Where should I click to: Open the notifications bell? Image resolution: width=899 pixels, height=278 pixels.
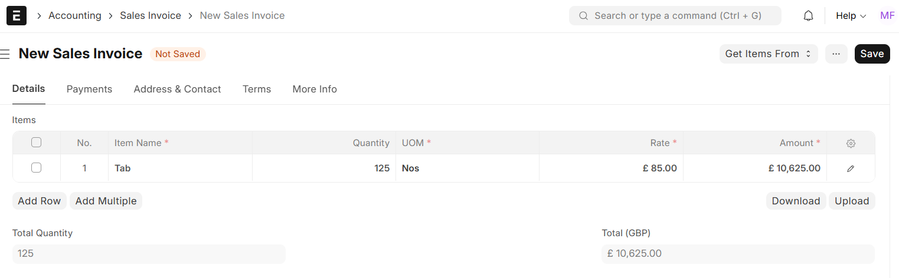809,16
